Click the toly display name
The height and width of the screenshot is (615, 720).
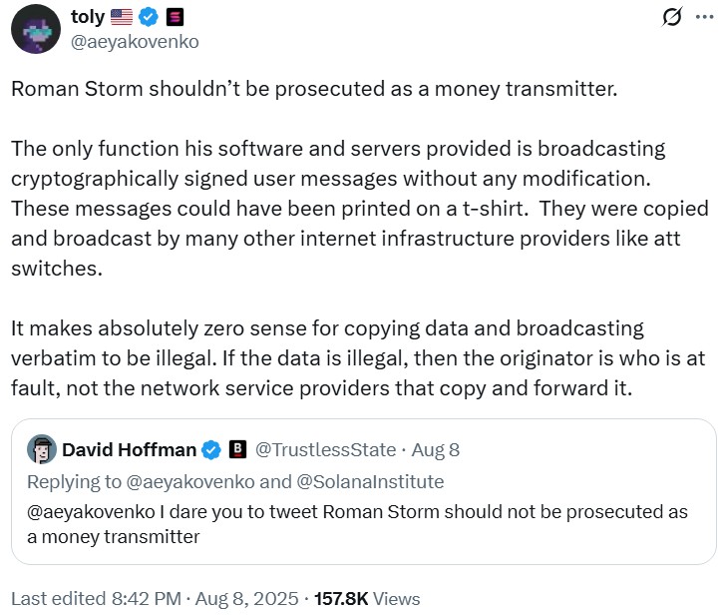tap(88, 17)
